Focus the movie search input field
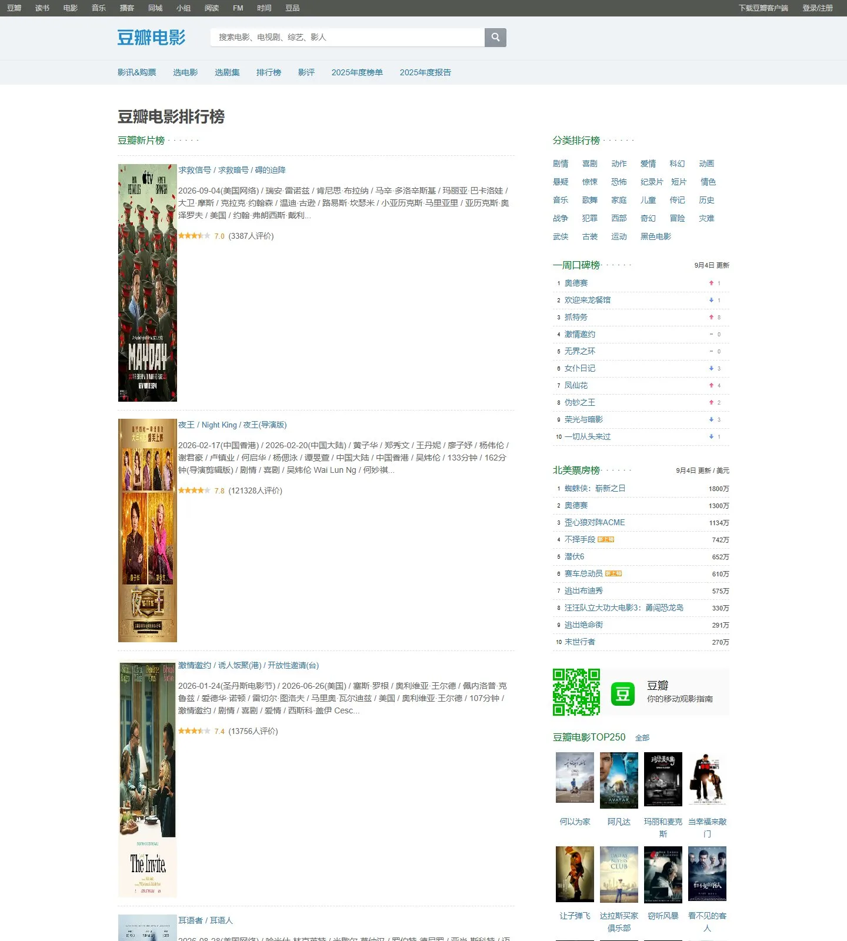This screenshot has width=847, height=941. tap(348, 38)
